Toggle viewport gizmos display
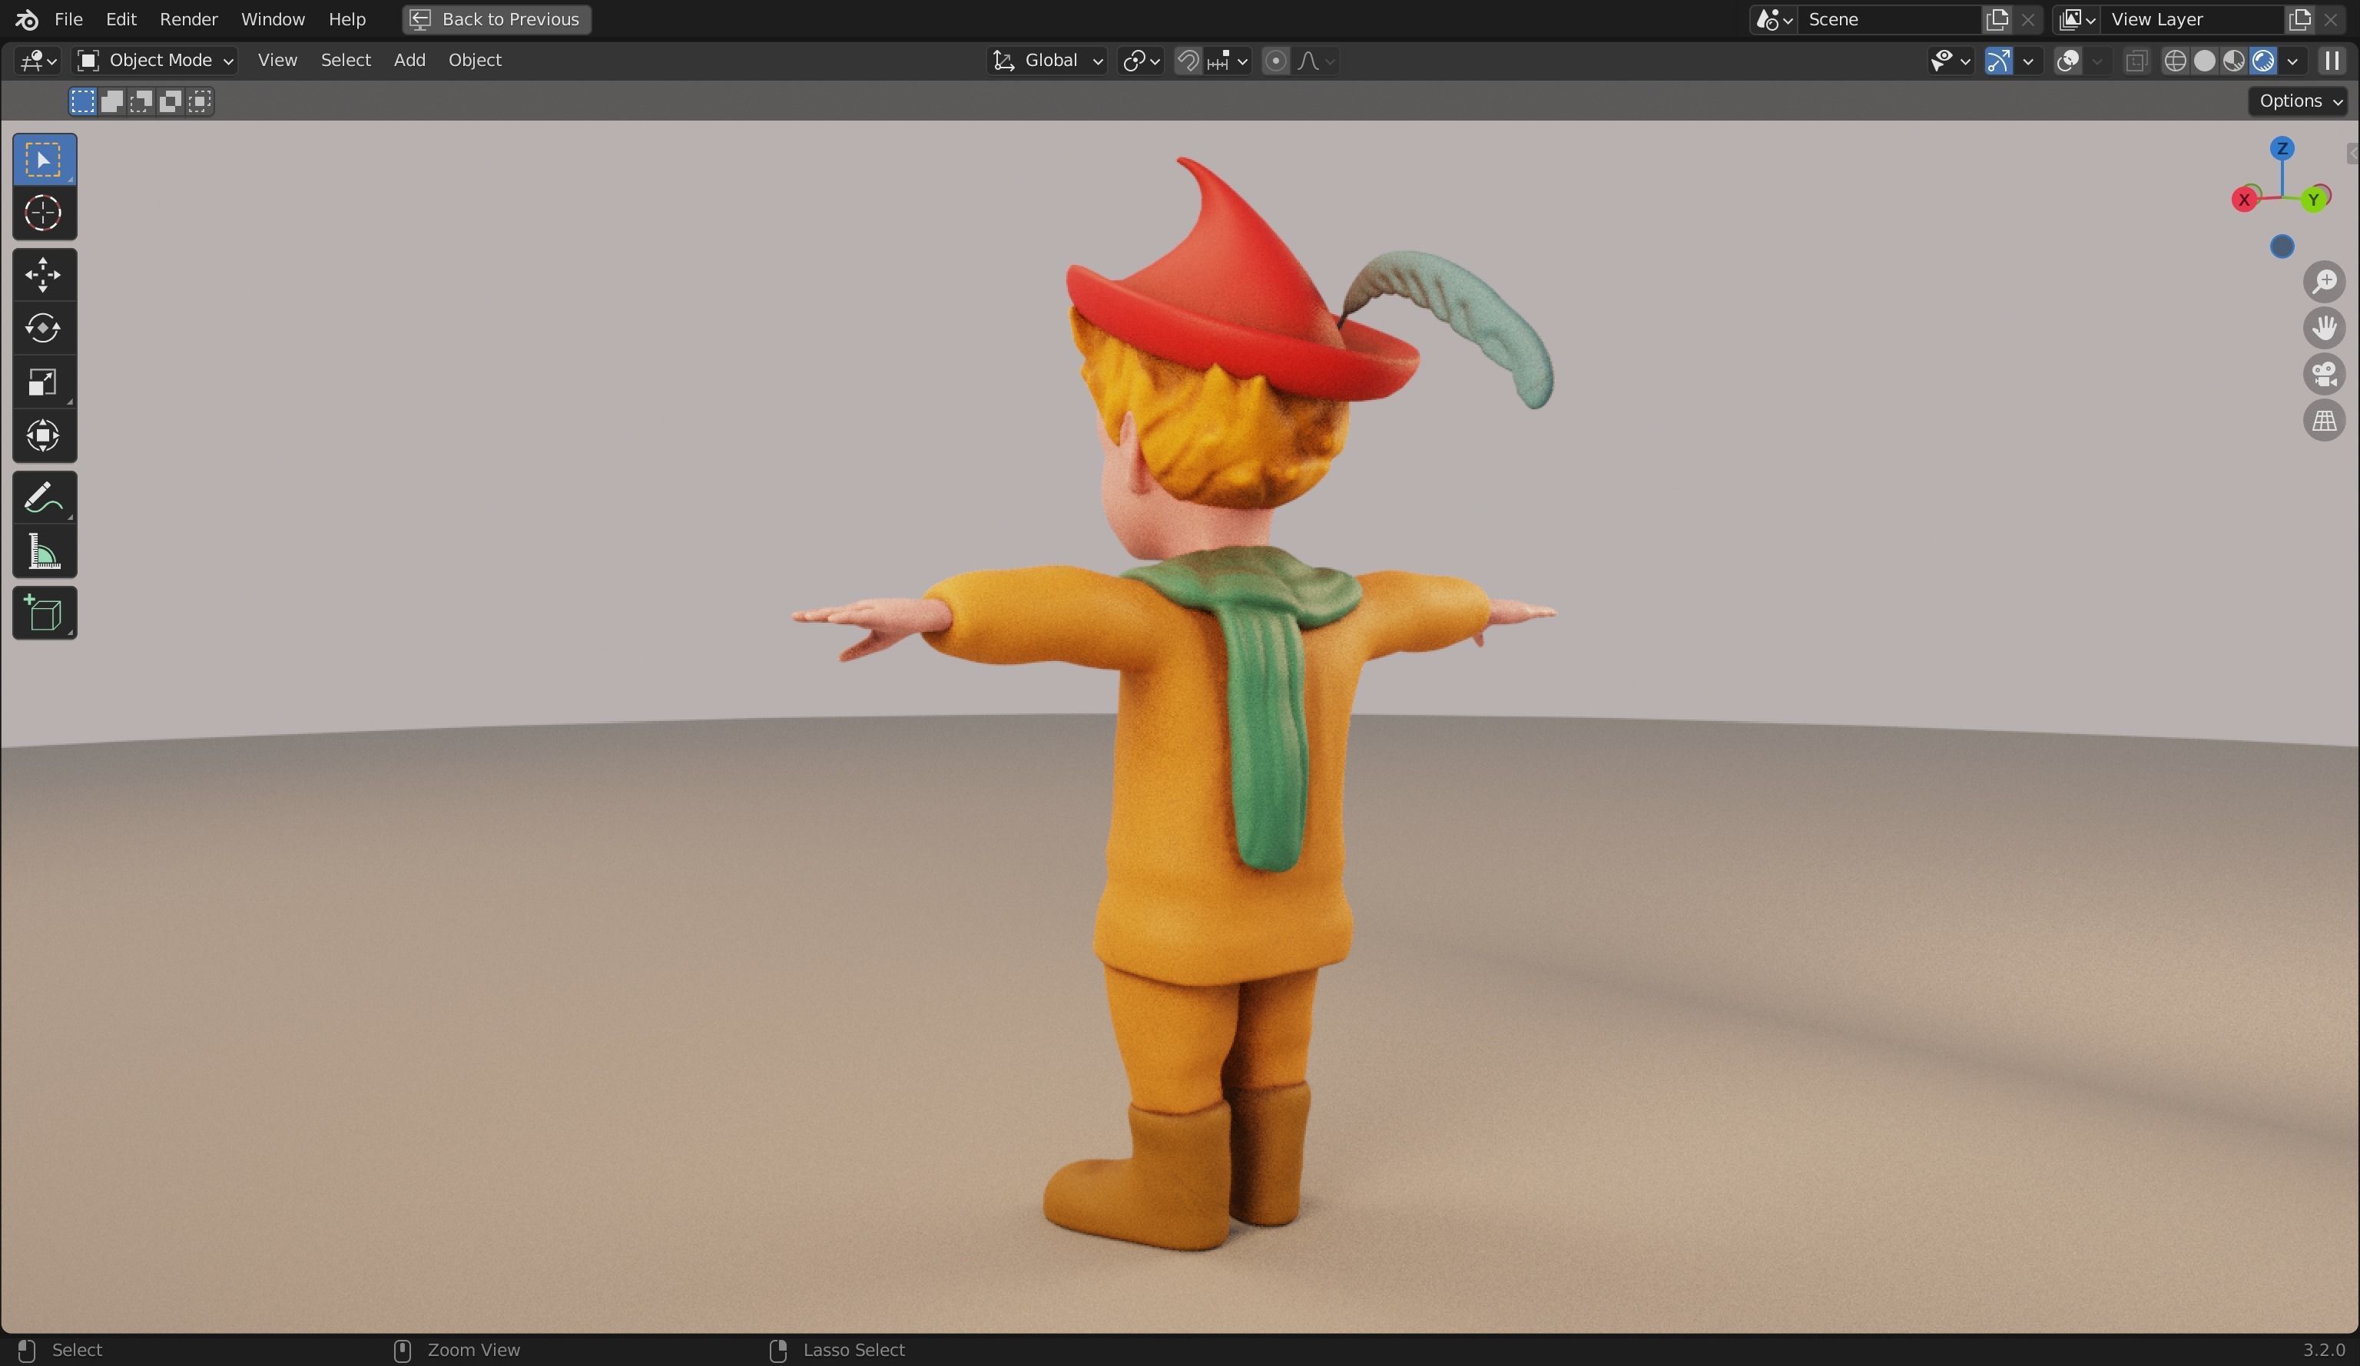 [x=1998, y=61]
